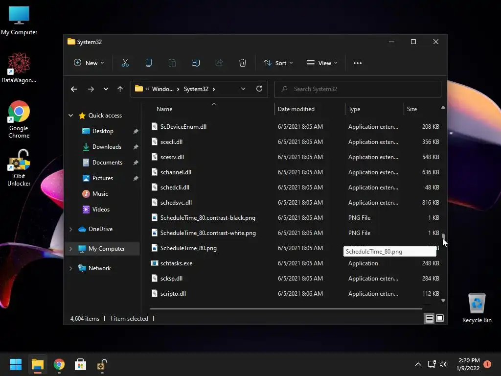Click the Cut scissors icon in toolbar
Viewport: 501px width, 376px height.
point(125,63)
